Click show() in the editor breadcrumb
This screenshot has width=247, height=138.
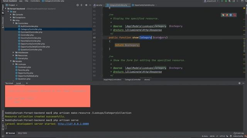147,80
